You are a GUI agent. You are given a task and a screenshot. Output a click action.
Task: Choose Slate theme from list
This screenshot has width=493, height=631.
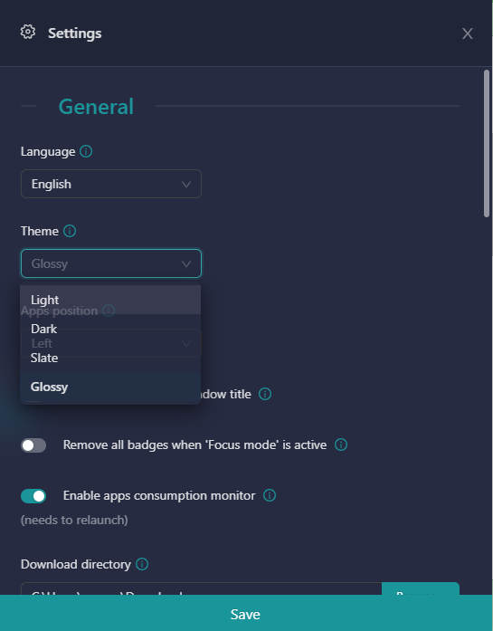coord(110,358)
